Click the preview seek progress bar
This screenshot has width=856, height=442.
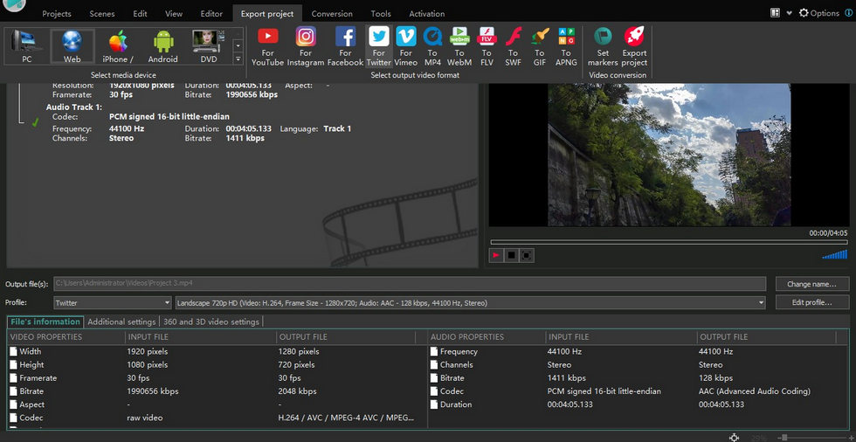(669, 242)
